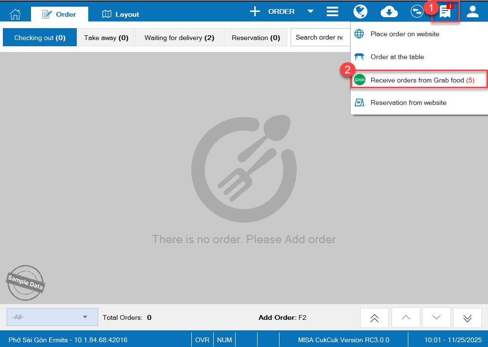Viewport: 488px width, 347px height.
Task: Open the globe website icon
Action: pyautogui.click(x=360, y=12)
